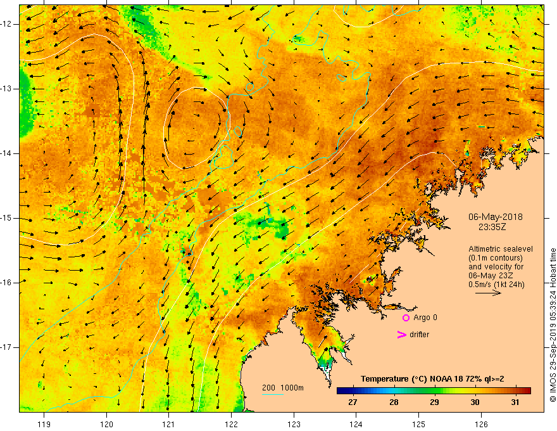Click the date label 06-May-2018
The width and height of the screenshot is (557, 431).
click(495, 217)
